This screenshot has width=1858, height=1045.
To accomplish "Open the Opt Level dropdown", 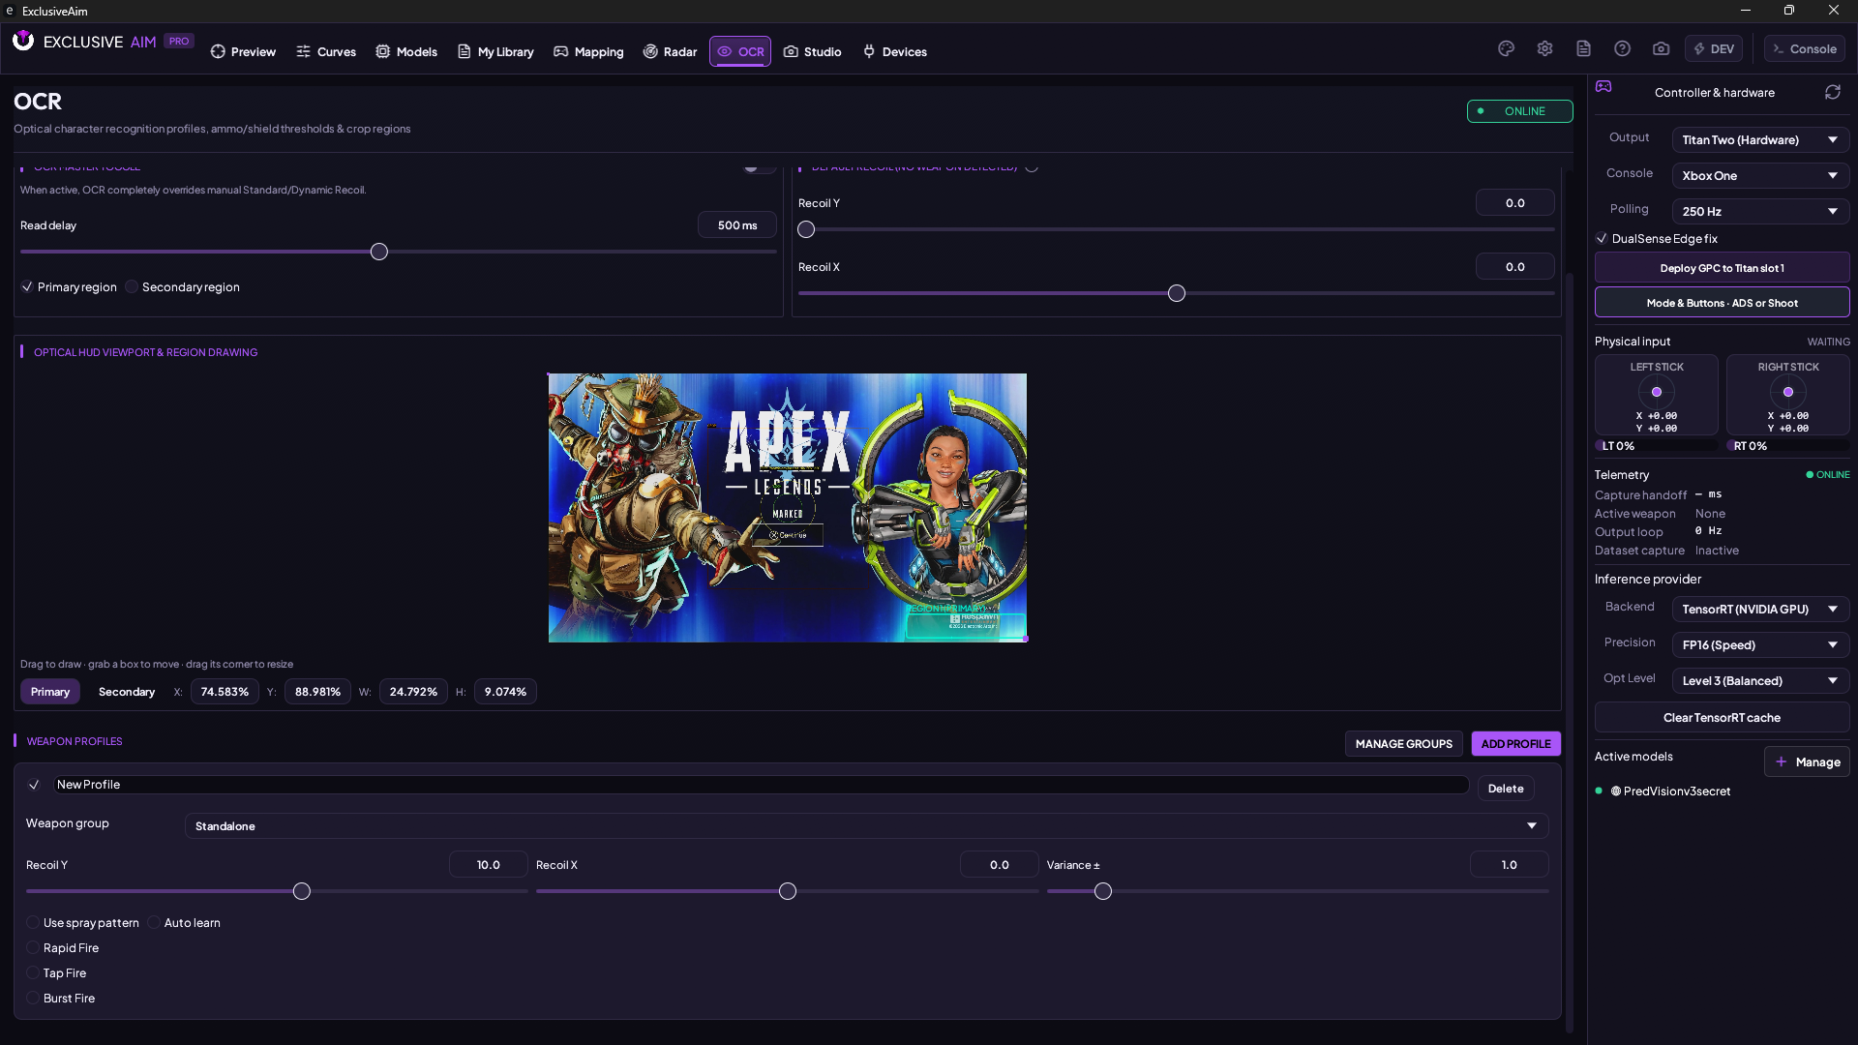I will point(1760,681).
